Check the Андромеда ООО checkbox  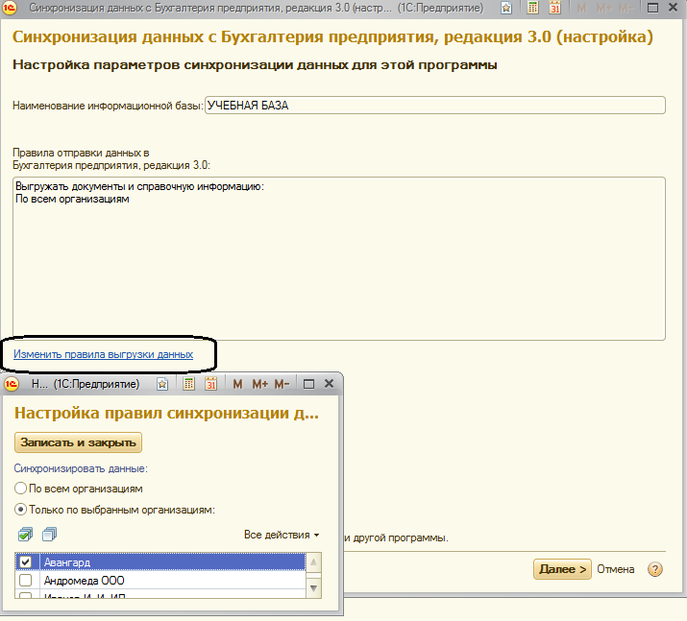coord(25,581)
